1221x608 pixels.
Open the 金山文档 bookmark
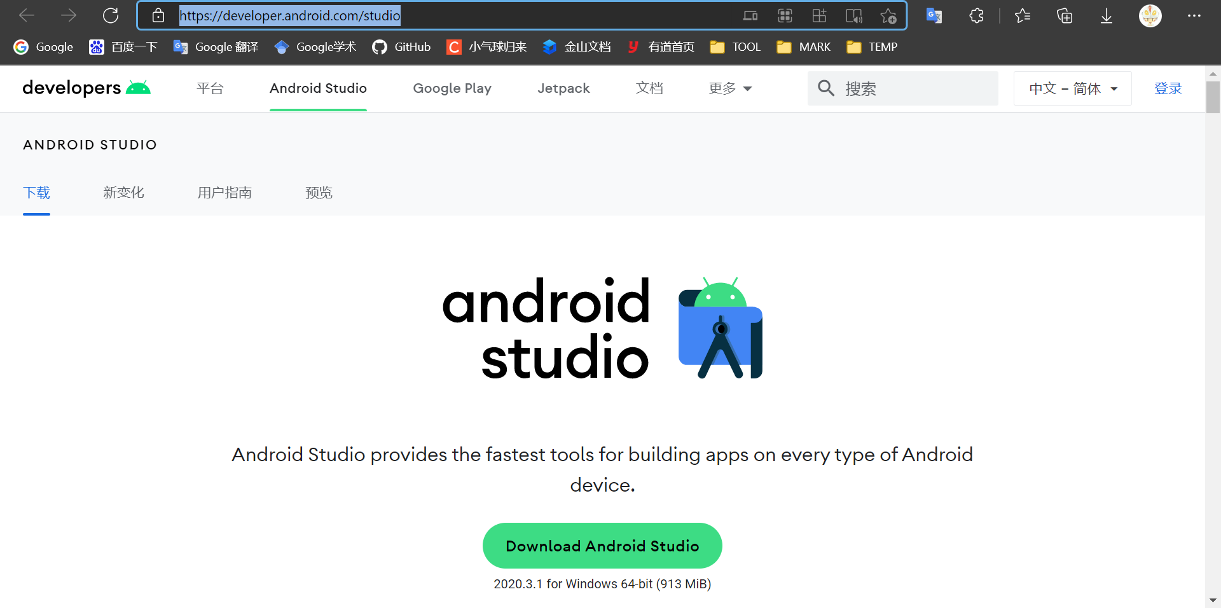tap(576, 46)
